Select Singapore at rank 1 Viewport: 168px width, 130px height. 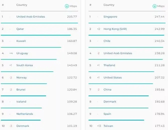(x=110, y=17)
